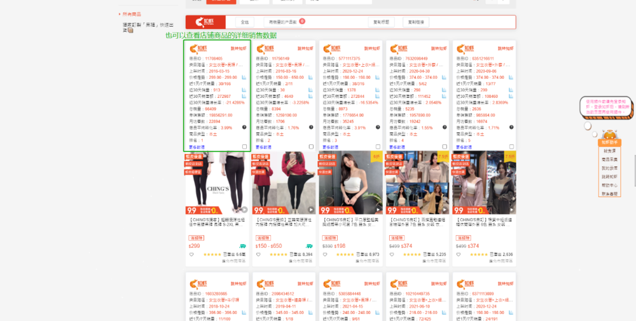Image resolution: width=636 pixels, height=321 pixels.
Task: Click heart icon on product sold 5,235
Action: click(x=391, y=254)
